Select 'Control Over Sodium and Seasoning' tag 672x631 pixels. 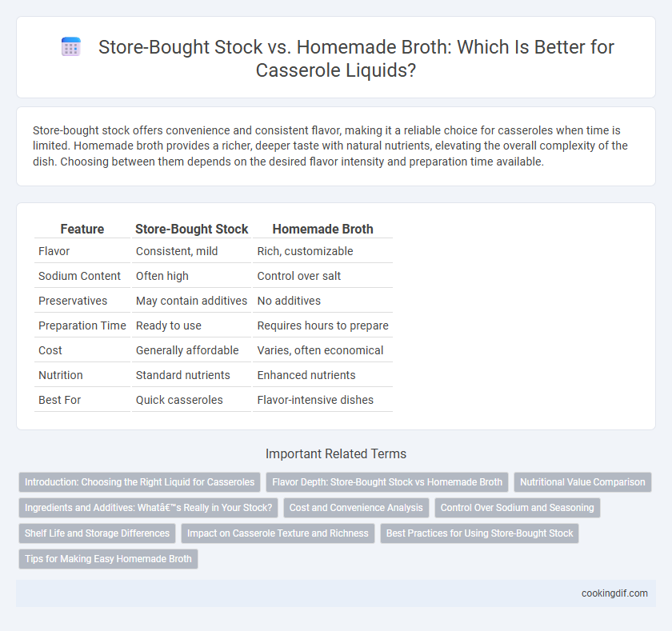[518, 508]
